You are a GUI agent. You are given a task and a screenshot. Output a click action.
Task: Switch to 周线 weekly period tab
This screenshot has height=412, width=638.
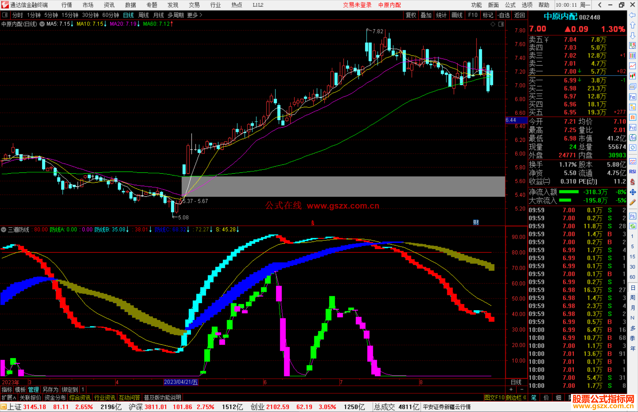coord(144,15)
